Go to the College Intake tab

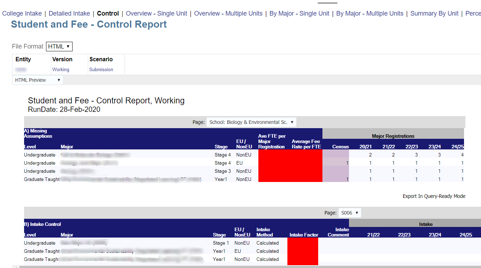22,13
